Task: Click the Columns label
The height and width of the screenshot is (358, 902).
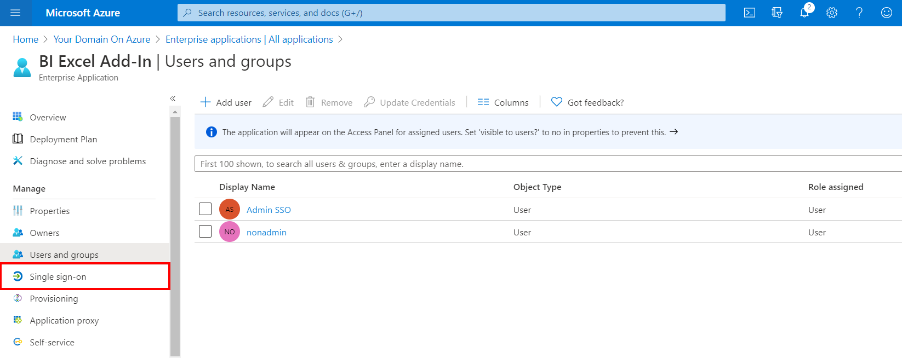Action: 511,102
